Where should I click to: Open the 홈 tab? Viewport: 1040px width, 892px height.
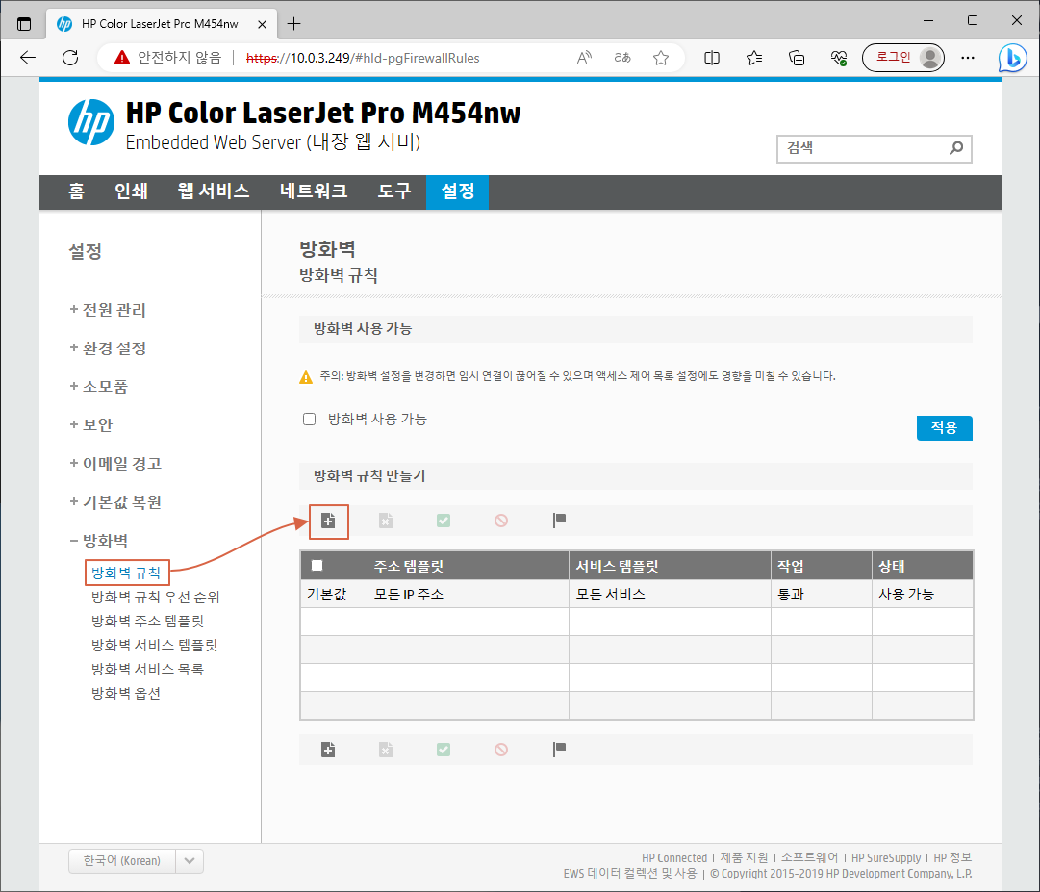pyautogui.click(x=76, y=191)
